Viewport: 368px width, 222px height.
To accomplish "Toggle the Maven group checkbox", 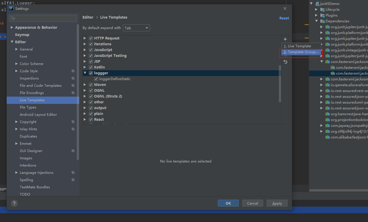I will [x=91, y=85].
